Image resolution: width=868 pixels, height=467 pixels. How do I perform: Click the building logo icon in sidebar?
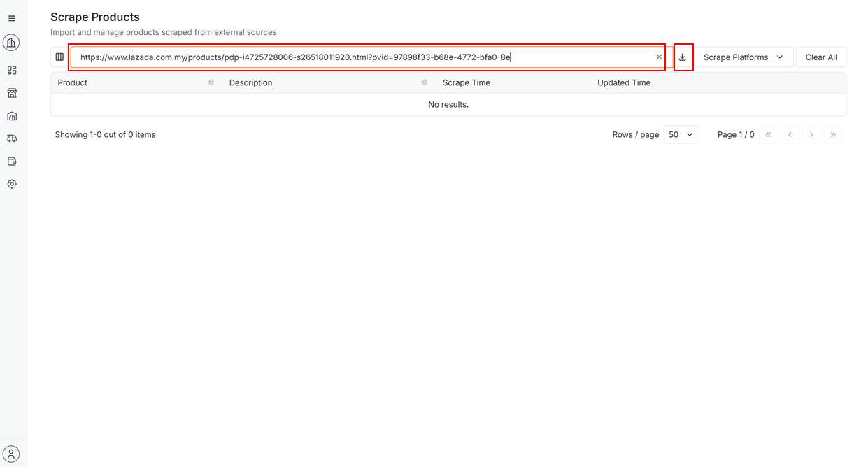[11, 43]
